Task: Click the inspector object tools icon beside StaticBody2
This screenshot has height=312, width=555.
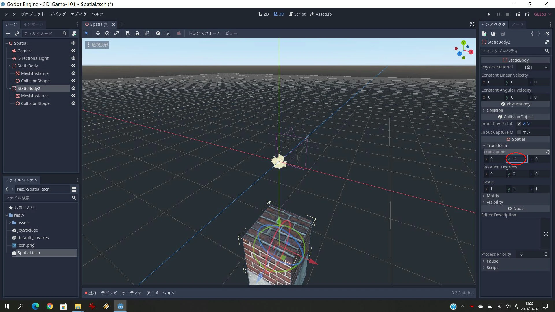Action: 547,42
